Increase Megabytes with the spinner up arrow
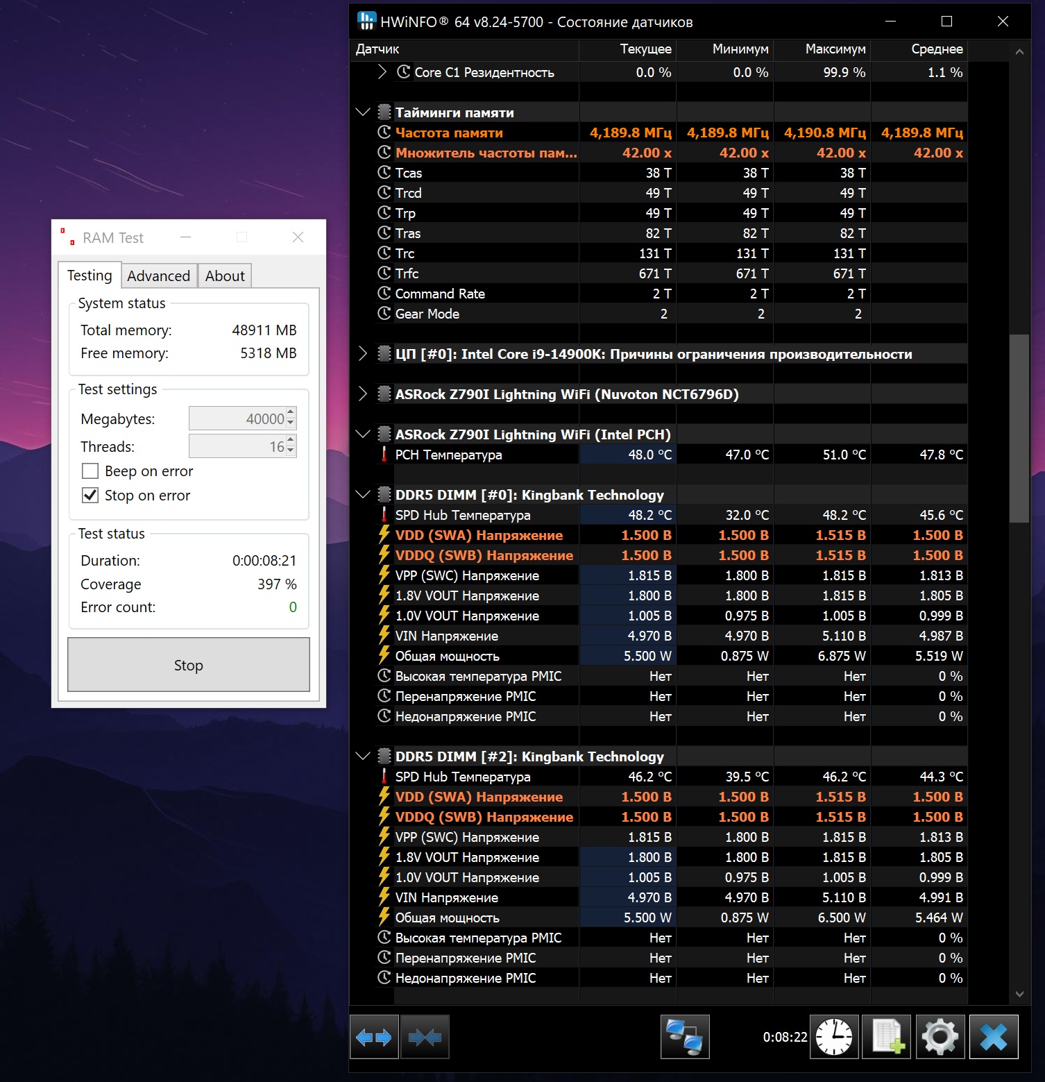Viewport: 1045px width, 1082px height. pos(291,412)
